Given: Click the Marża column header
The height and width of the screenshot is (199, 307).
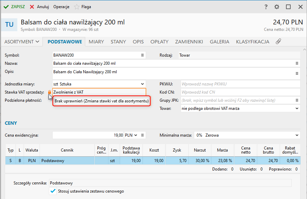Looking at the screenshot, I should click(222, 150).
